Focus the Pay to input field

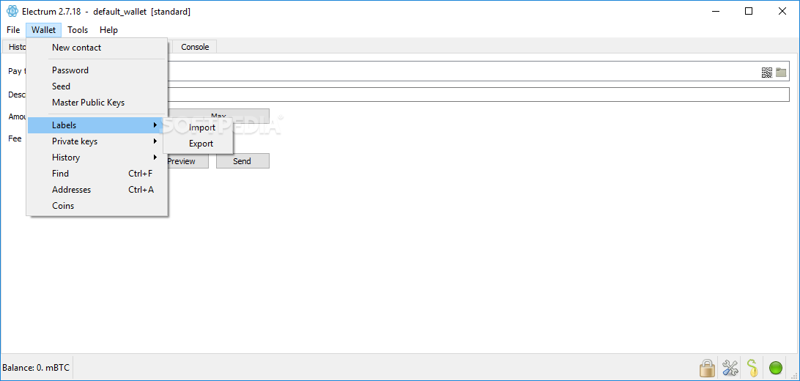[478, 71]
